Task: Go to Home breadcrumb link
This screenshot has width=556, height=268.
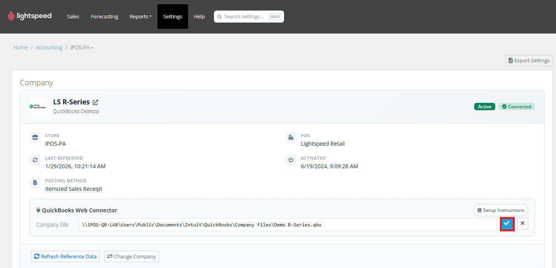Action: pos(21,48)
